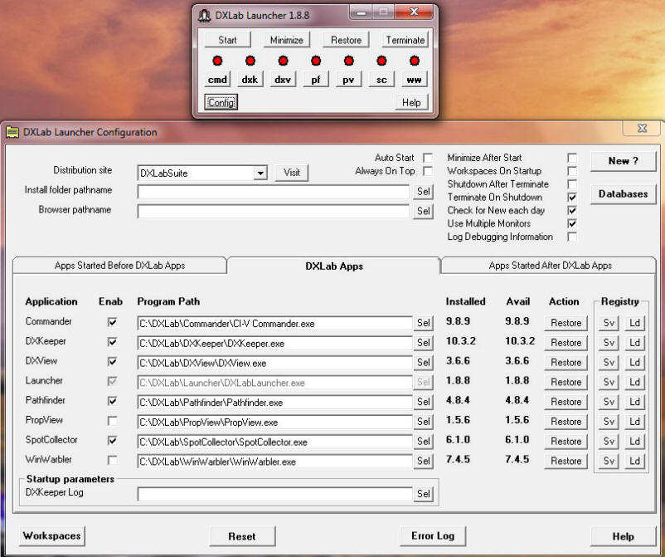Click Sel for the DXKeeper program path

tap(423, 343)
